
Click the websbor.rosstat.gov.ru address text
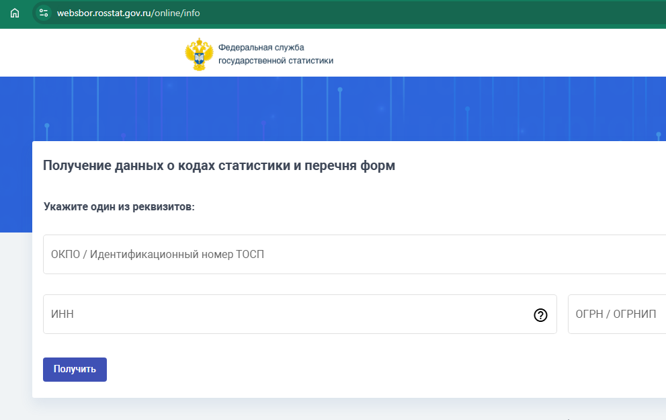coord(128,12)
